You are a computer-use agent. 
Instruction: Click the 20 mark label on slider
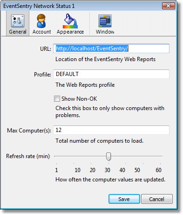[93, 170]
